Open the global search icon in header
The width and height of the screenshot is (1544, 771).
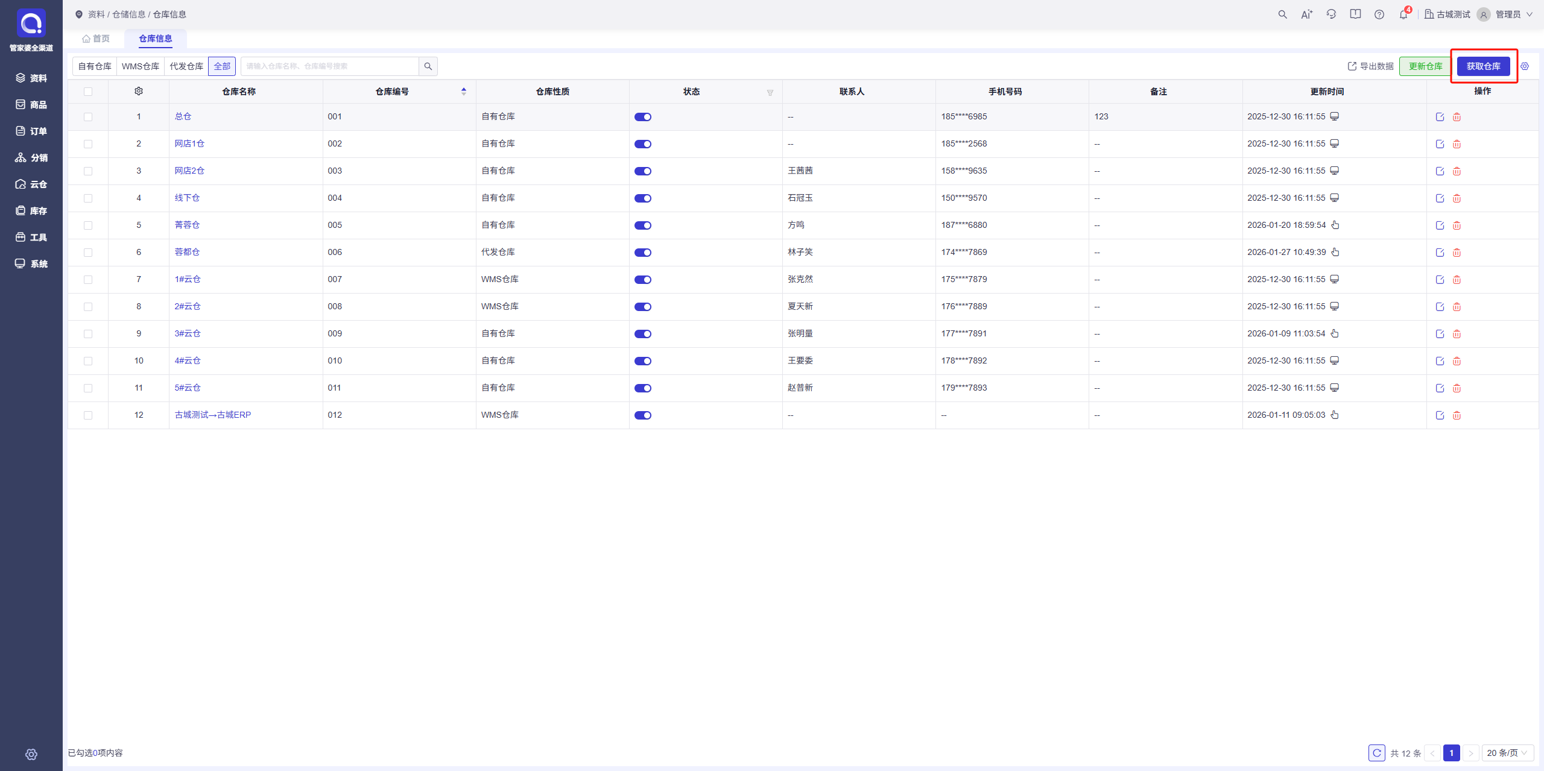(1282, 14)
